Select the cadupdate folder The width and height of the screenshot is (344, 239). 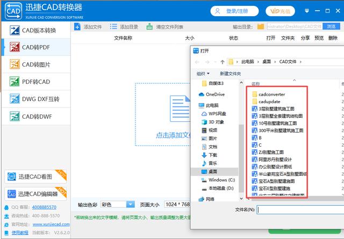[x=266, y=102]
